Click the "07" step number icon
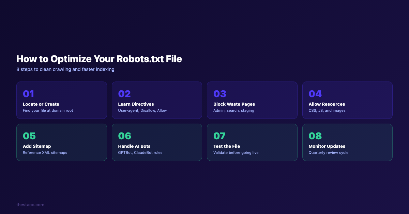This screenshot has width=409, height=214. pyautogui.click(x=220, y=136)
